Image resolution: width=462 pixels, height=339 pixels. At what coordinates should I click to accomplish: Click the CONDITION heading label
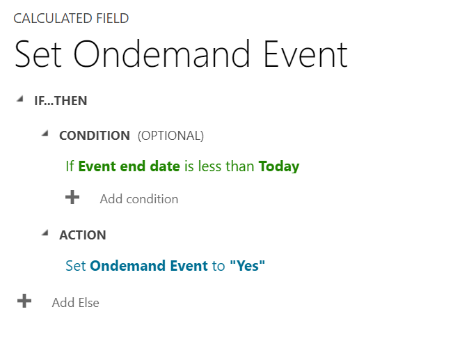(95, 136)
